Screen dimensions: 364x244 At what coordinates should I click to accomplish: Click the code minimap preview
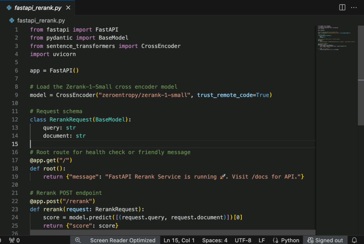(336, 38)
